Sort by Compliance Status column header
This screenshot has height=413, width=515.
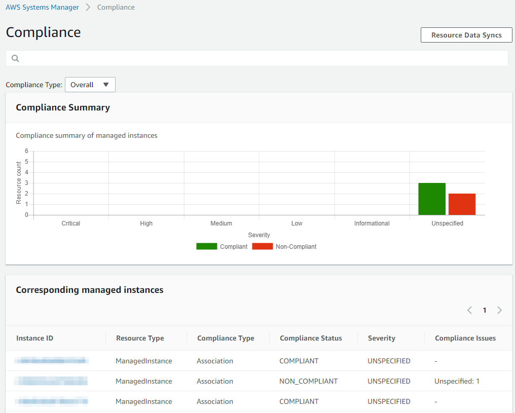point(311,338)
